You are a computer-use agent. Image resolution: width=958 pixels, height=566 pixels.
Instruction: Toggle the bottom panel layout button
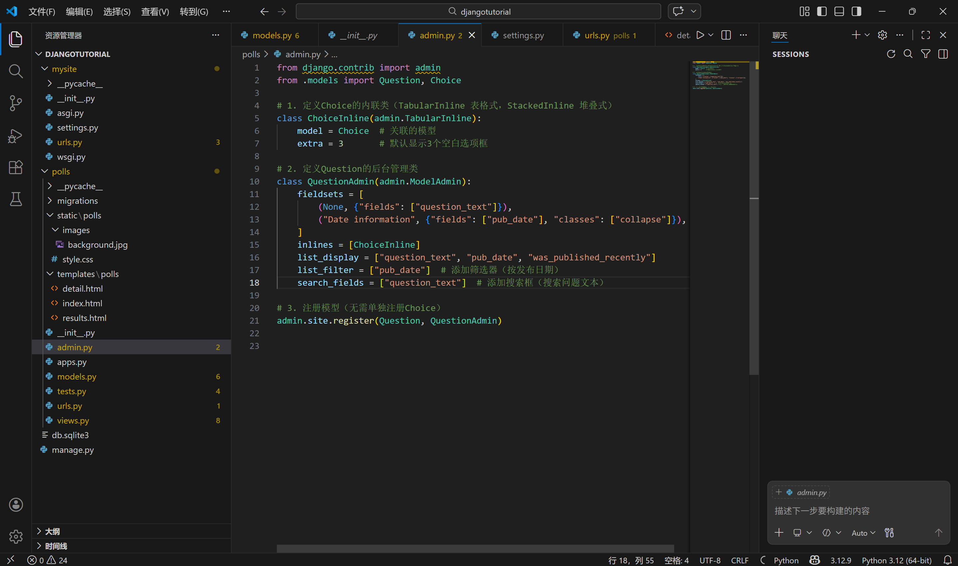[x=839, y=11]
